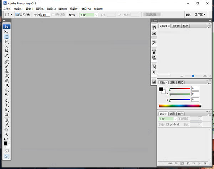Viewport: 214px width, 169px height.
Task: Open the 工作区 workspace dropdown
Action: pos(200,14)
